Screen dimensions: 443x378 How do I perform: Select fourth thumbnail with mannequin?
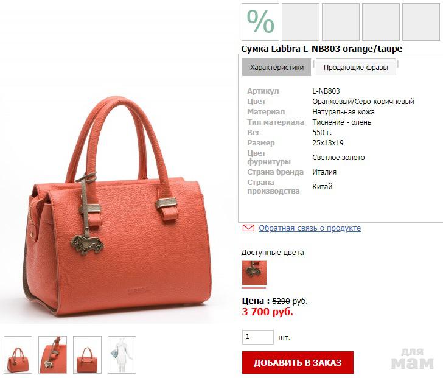tap(122, 354)
